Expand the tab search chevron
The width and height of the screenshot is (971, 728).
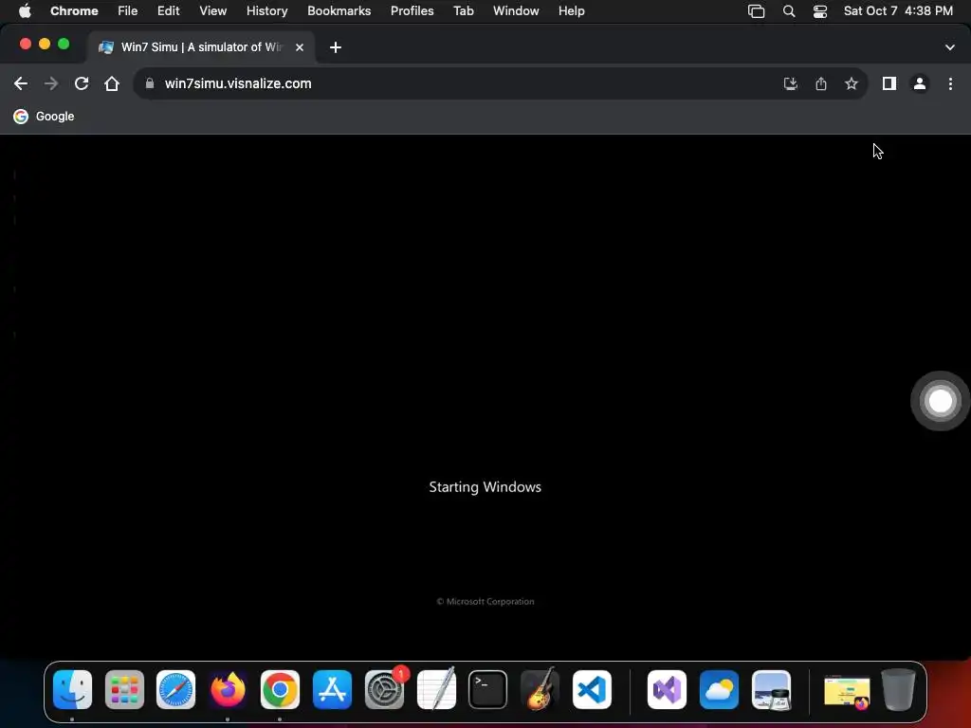pos(950,47)
